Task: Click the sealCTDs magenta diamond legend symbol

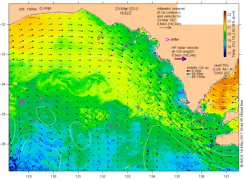Action: coord(214,69)
